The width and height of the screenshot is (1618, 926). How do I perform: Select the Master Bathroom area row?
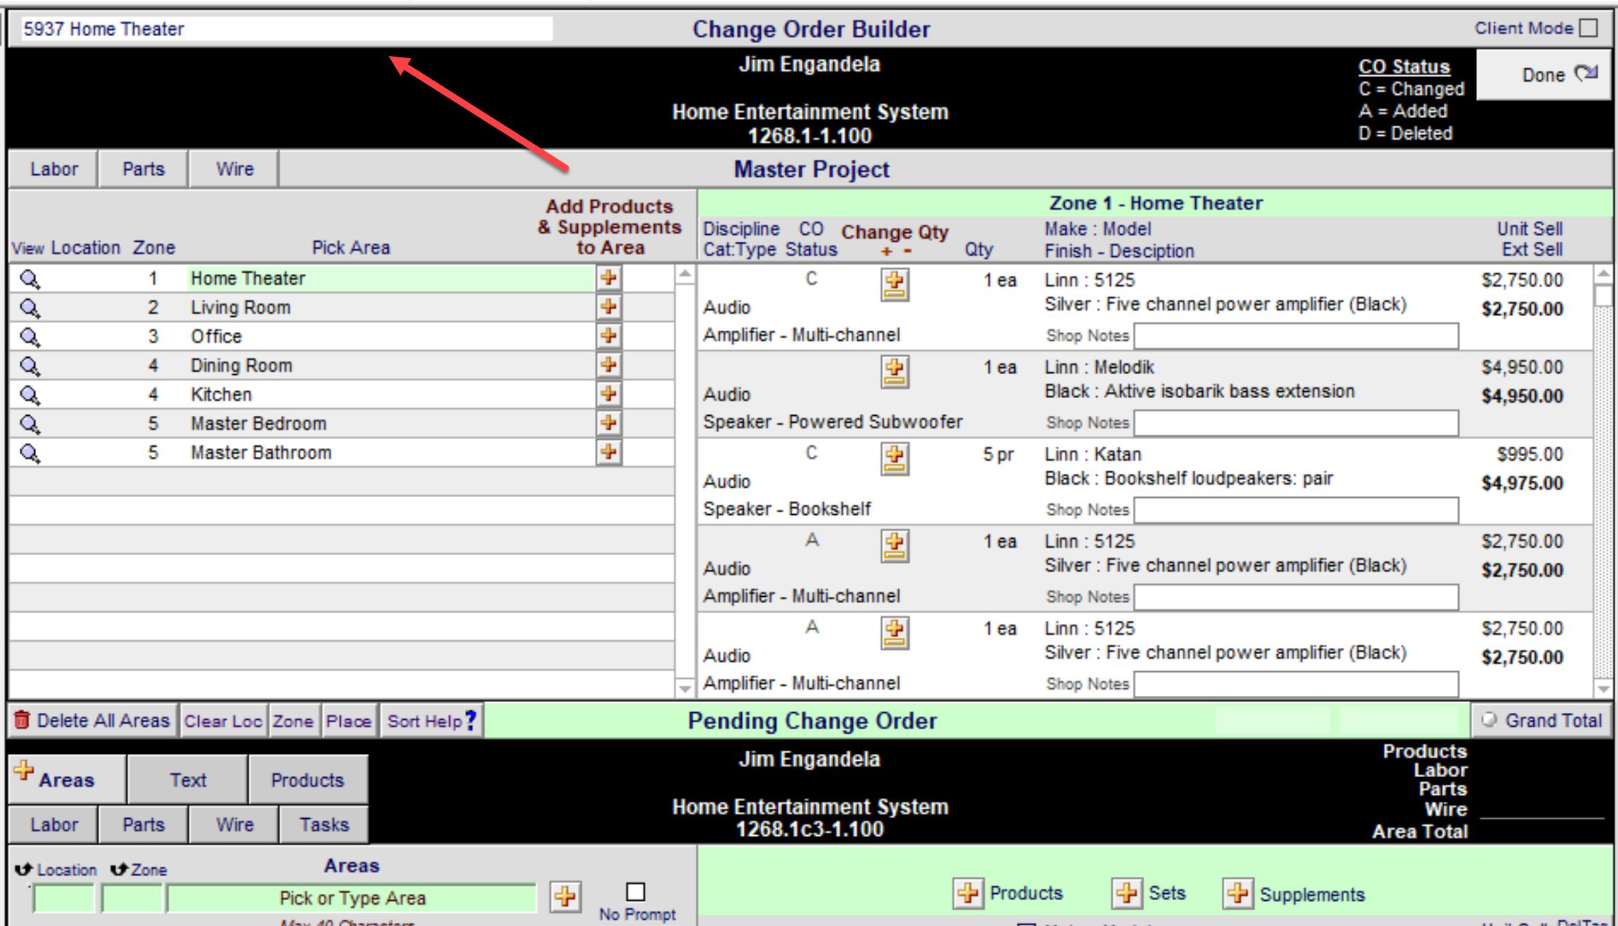(x=391, y=452)
